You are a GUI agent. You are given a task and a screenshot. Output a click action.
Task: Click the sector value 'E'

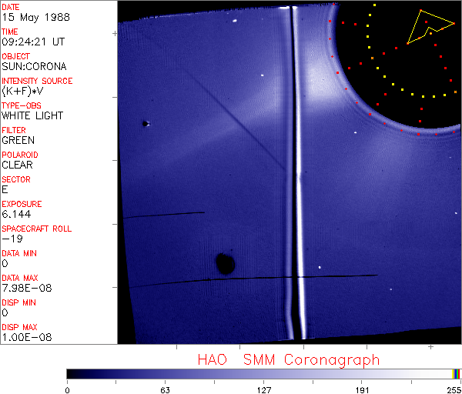click(5, 189)
